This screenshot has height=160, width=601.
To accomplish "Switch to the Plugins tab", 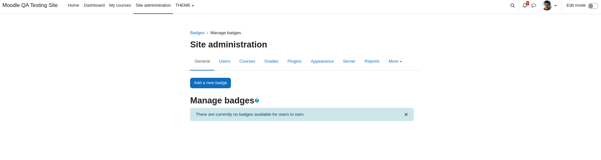I will tap(294, 61).
